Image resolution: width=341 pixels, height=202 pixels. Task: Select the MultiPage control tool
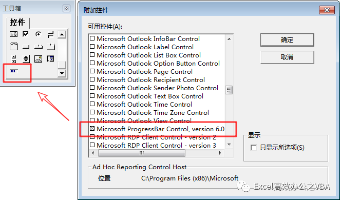[51, 47]
